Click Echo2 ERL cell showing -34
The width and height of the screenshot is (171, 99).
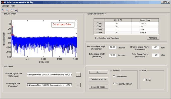click(x=118, y=26)
